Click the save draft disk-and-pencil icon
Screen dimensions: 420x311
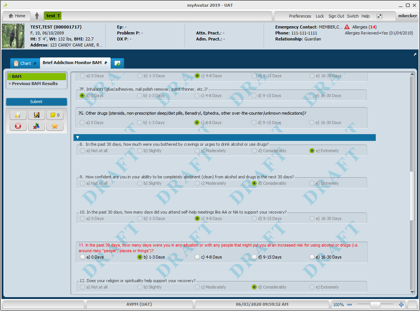coord(36,115)
